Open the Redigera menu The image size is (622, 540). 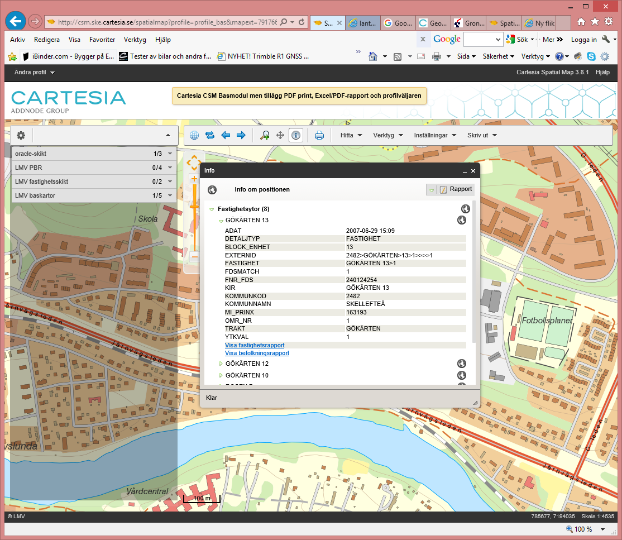(47, 40)
